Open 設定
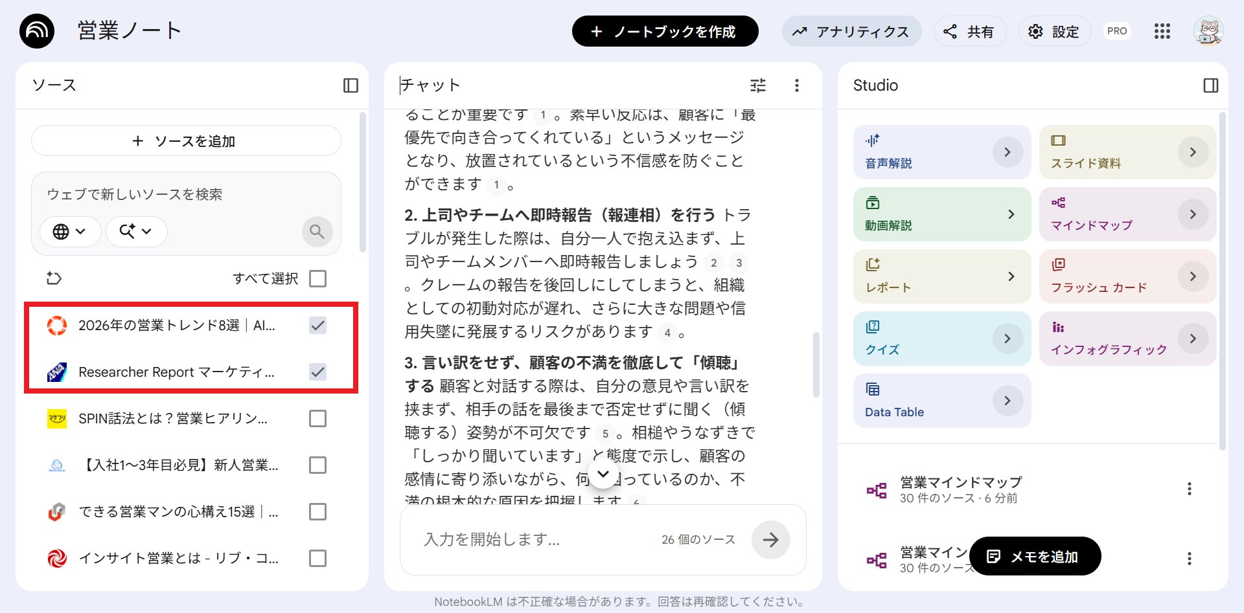The image size is (1244, 613). tap(1055, 31)
